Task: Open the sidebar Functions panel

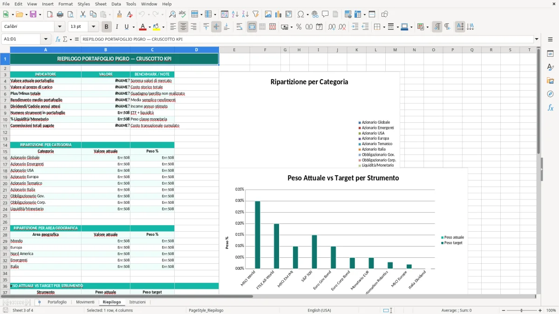Action: pos(550,107)
